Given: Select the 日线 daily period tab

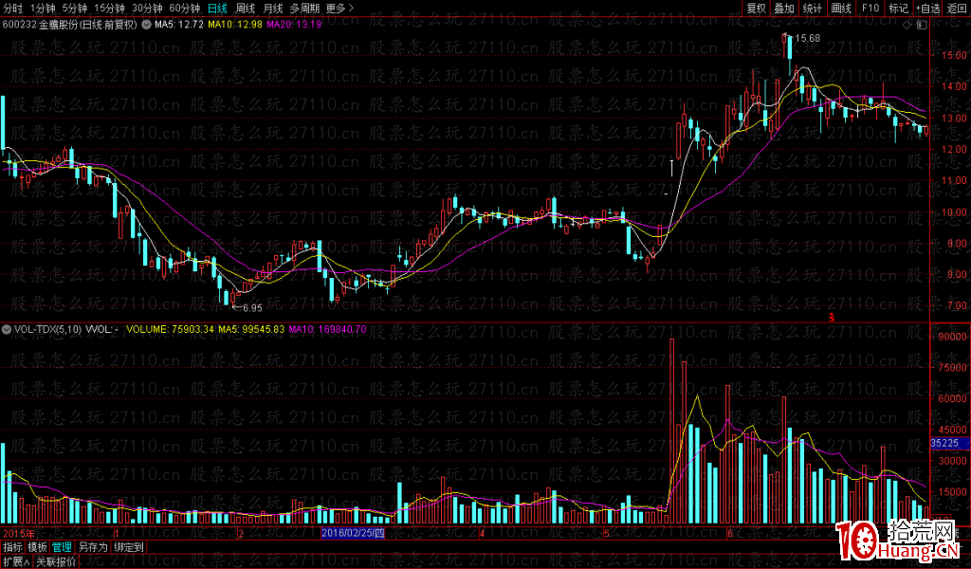Looking at the screenshot, I should click(x=217, y=8).
